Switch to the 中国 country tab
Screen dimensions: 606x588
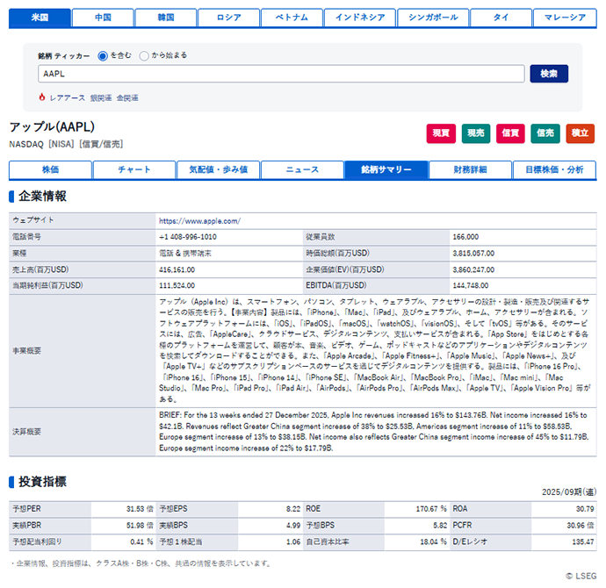tap(103, 18)
